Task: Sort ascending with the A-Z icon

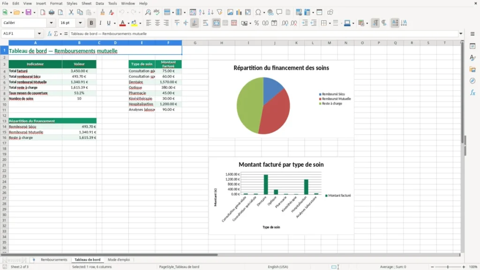Action: (x=202, y=12)
